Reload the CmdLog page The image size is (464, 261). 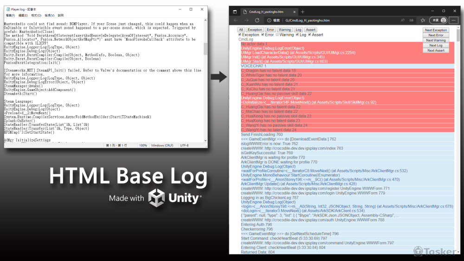click(x=257, y=20)
